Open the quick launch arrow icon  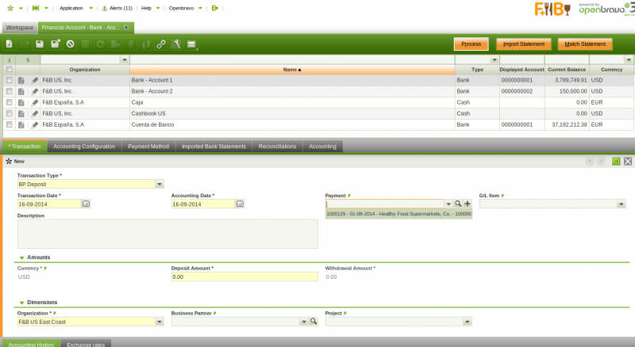[x=36, y=8]
